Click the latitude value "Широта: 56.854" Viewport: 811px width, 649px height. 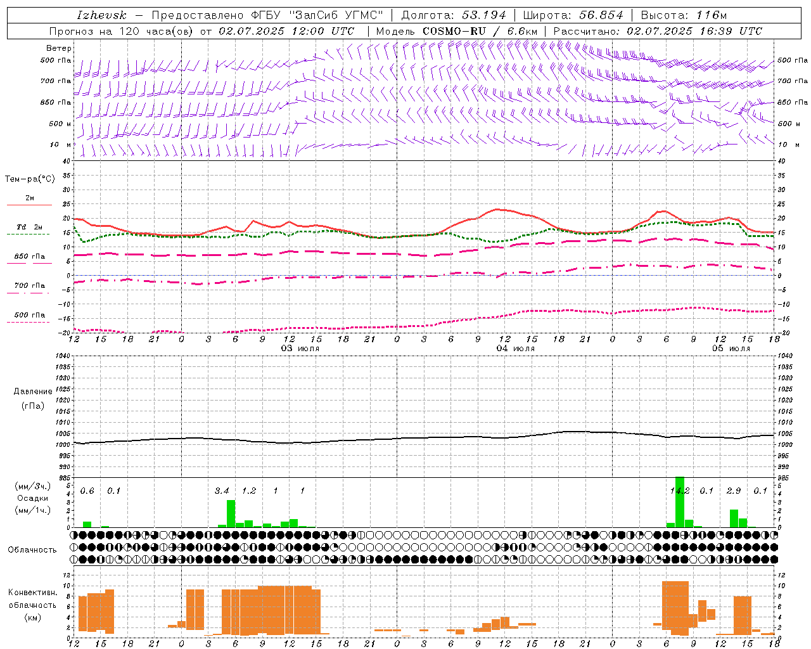[573, 15]
